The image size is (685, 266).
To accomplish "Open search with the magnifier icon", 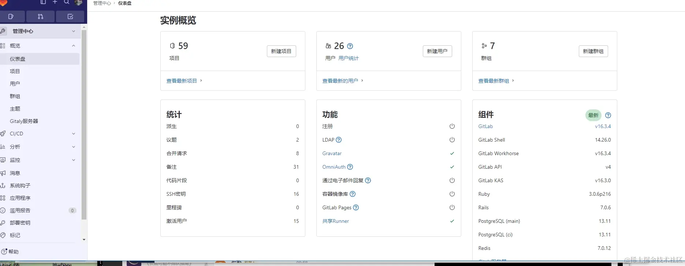I will tap(67, 2).
